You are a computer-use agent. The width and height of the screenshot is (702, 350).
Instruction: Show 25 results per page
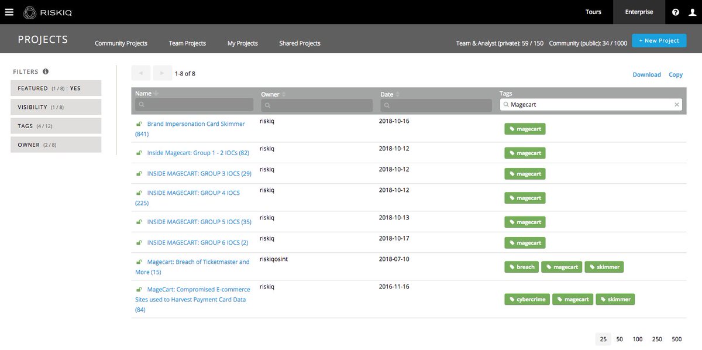click(x=603, y=339)
